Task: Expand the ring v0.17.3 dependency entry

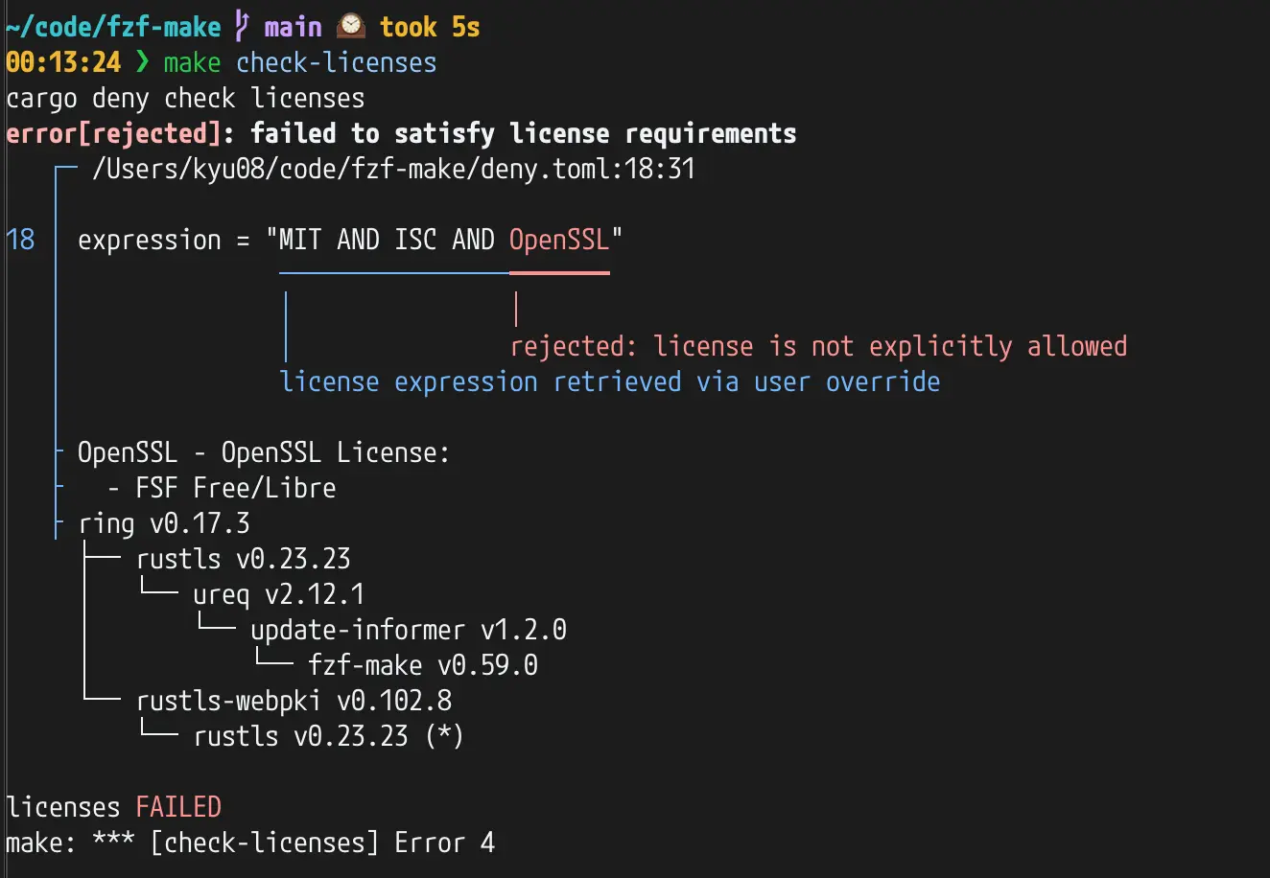Action: (163, 522)
